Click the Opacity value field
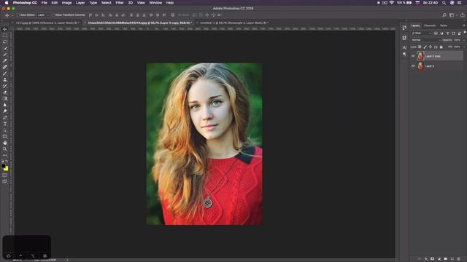 click(x=458, y=40)
